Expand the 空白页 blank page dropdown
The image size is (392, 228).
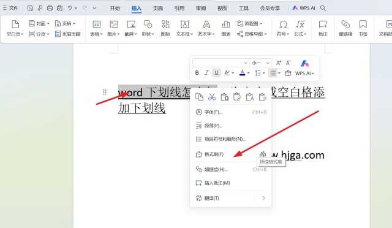(x=22, y=34)
